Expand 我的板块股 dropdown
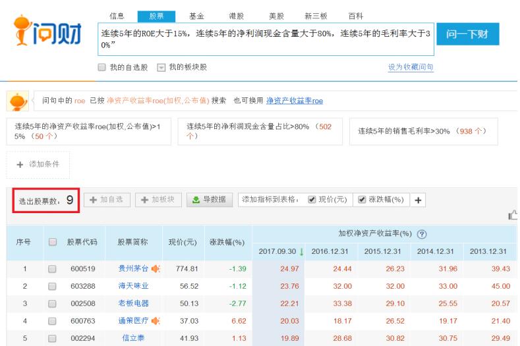520x346 pixels. click(161, 68)
